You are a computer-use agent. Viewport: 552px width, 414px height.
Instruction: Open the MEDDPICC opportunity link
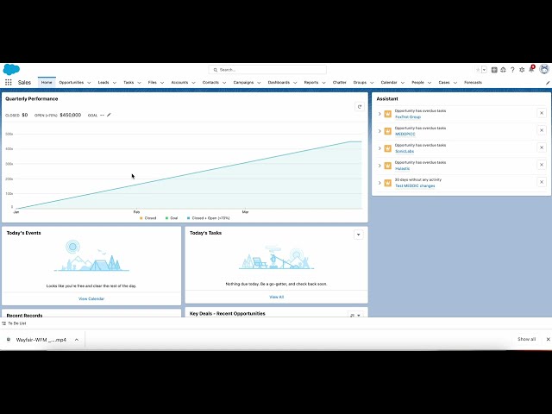(405, 135)
